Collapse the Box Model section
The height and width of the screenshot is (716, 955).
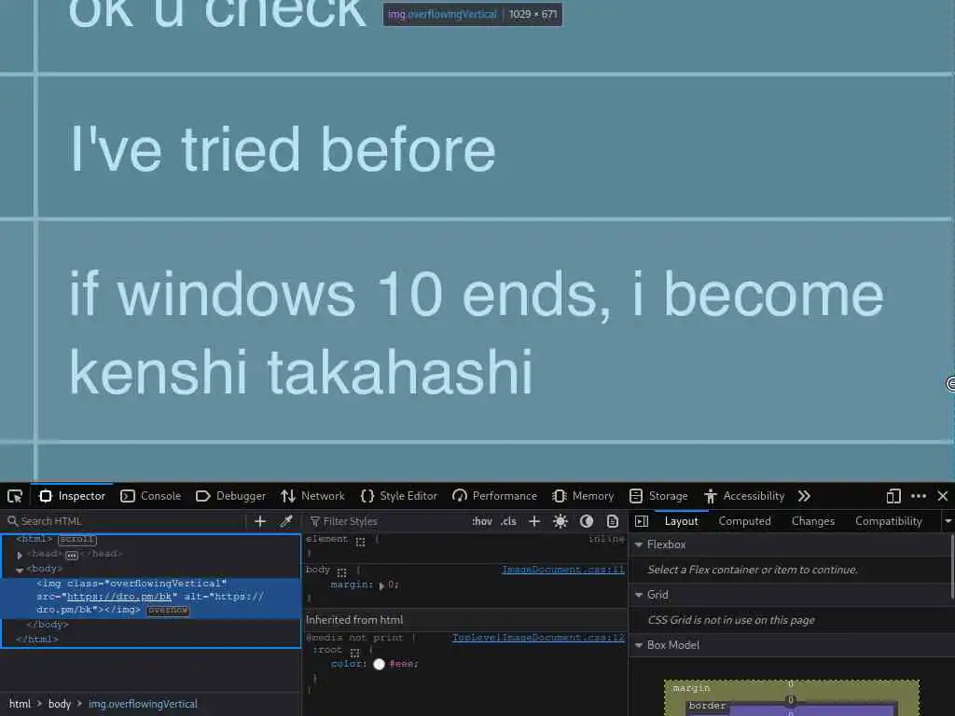639,645
